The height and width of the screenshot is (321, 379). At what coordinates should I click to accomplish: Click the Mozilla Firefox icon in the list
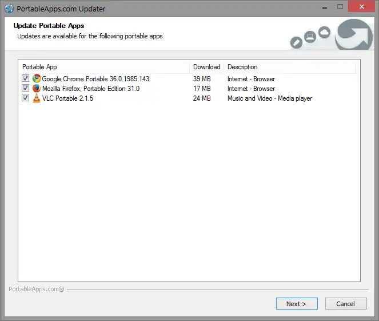point(37,88)
